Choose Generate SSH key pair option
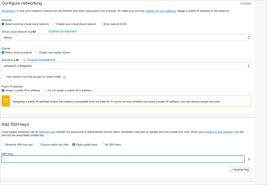The width and height of the screenshot is (267, 185). pyautogui.click(x=3, y=145)
